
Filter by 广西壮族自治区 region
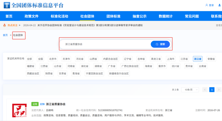130,66
